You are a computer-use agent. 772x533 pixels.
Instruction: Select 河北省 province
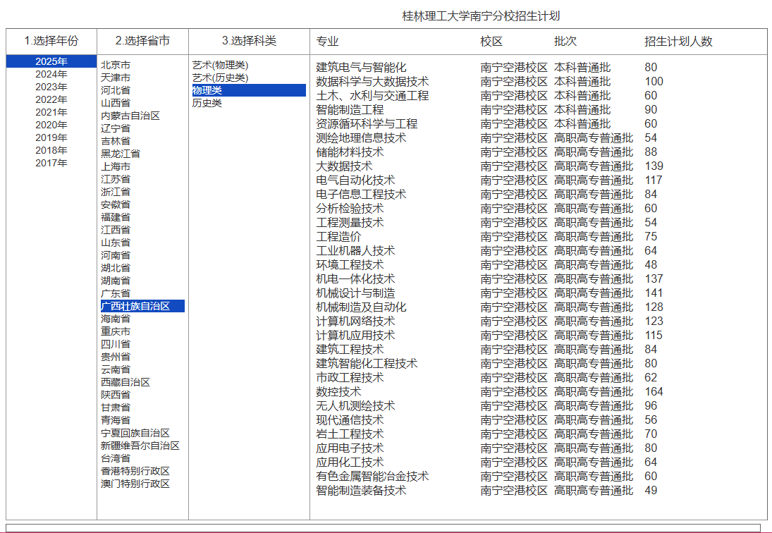pyautogui.click(x=116, y=90)
